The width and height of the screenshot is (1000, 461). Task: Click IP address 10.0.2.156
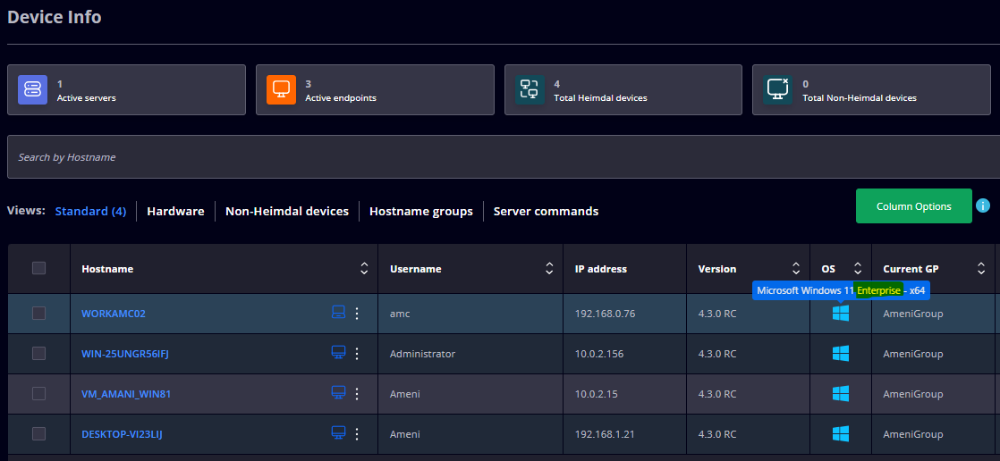[x=600, y=354]
